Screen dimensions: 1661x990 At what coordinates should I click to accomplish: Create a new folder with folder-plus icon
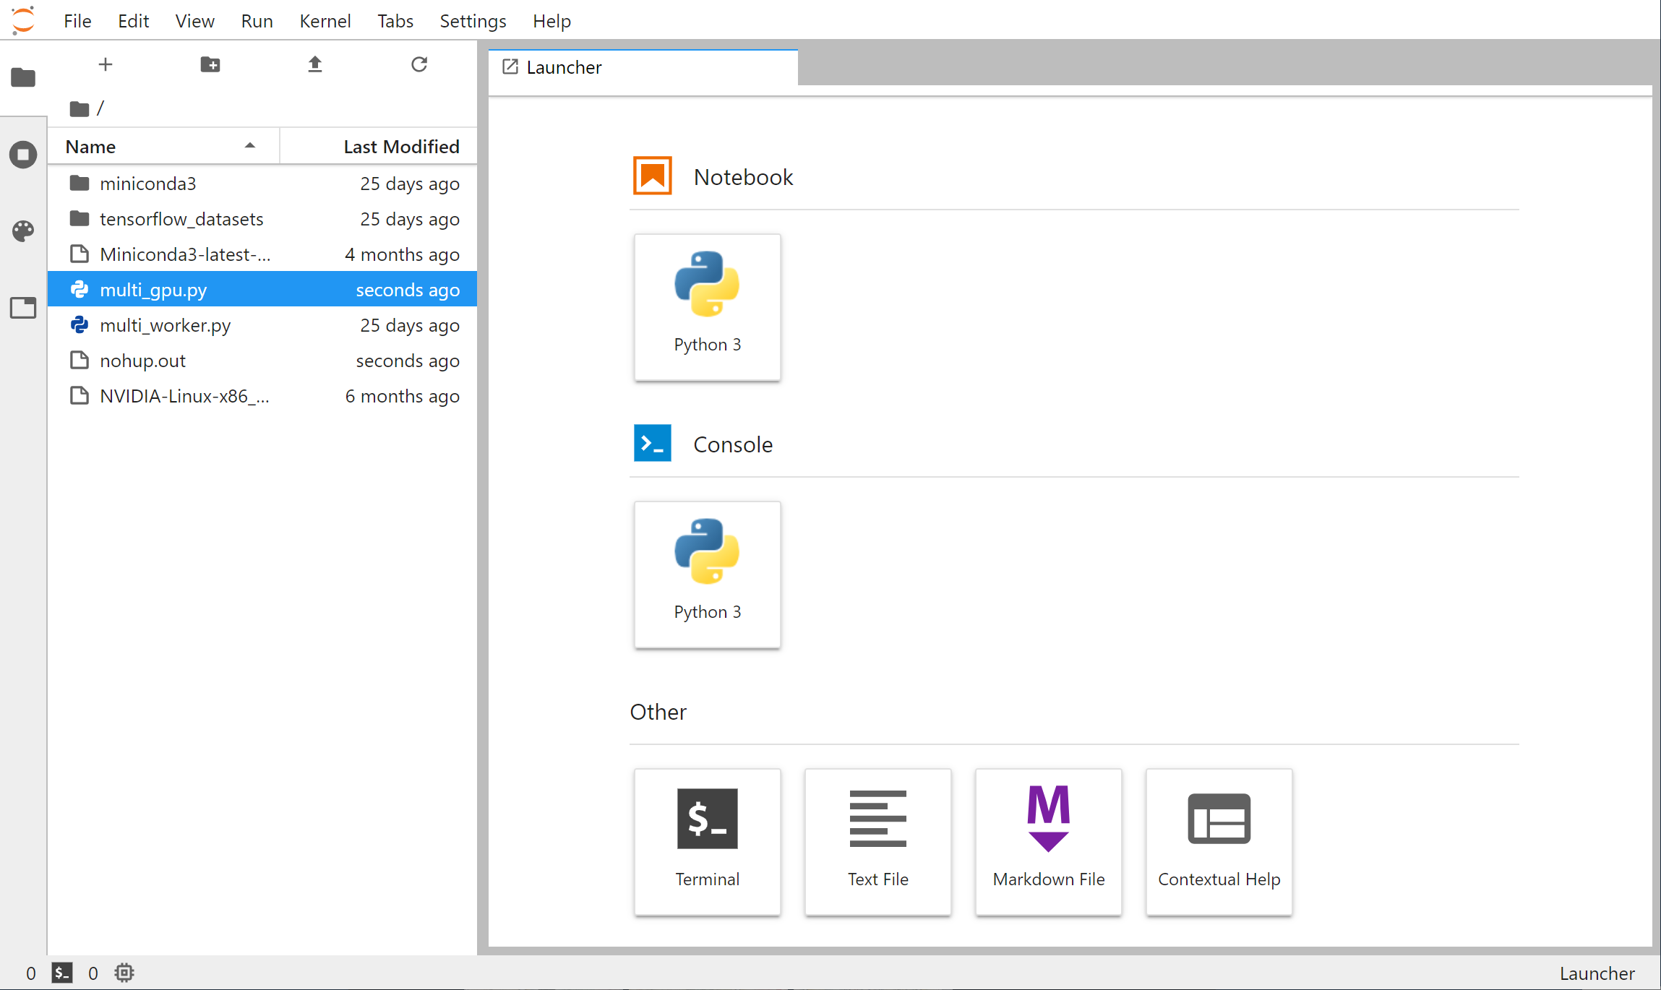210,64
